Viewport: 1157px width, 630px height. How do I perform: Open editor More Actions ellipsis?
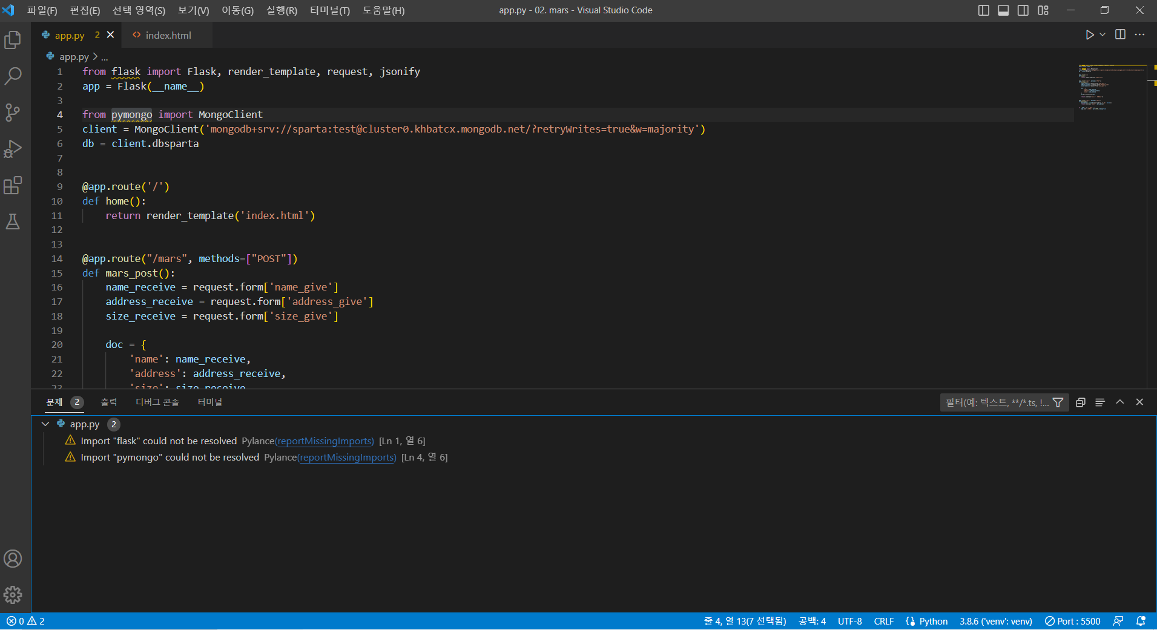(1139, 34)
